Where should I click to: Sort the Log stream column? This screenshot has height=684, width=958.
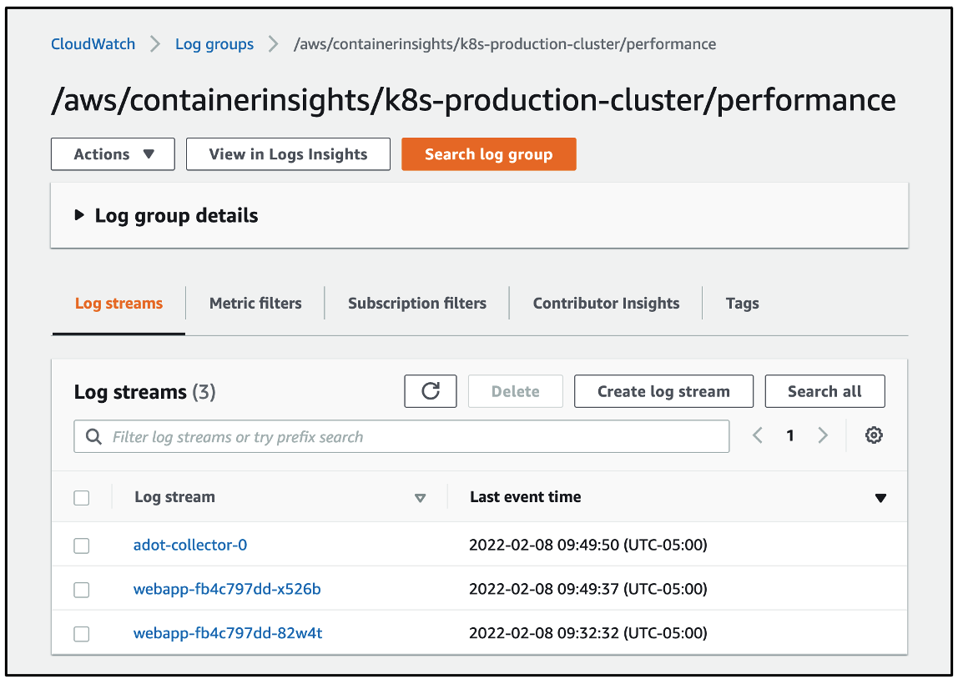(x=421, y=497)
